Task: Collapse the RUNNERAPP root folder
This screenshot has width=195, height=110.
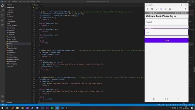Action: coord(10,8)
